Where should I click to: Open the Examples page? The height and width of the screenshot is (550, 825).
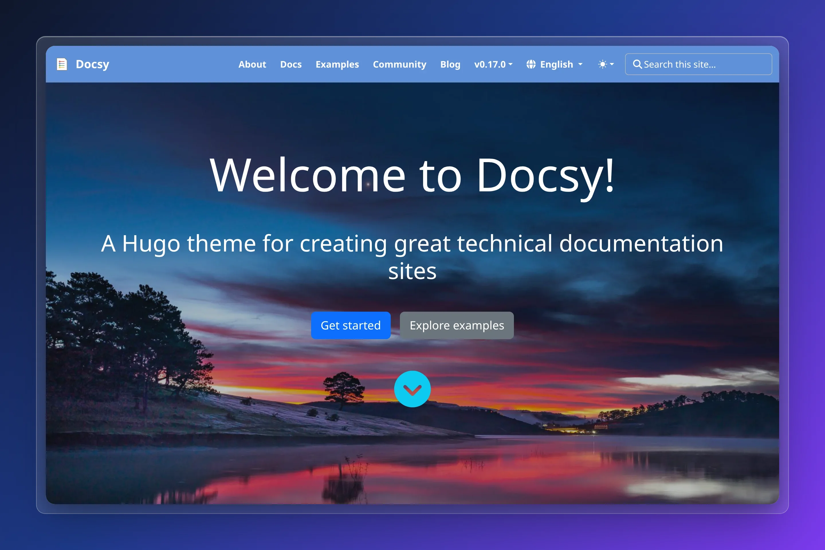coord(337,64)
